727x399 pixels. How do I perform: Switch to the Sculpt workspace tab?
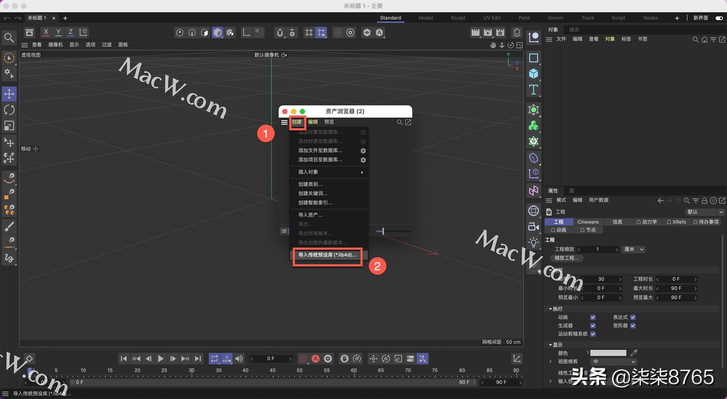point(458,18)
